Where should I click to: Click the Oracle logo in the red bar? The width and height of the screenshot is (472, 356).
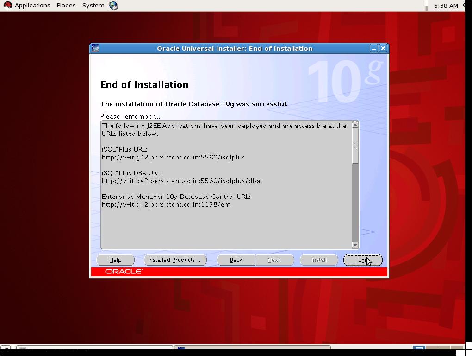[x=124, y=271]
